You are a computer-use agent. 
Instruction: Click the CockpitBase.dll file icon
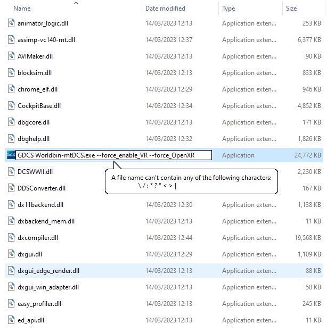point(11,106)
